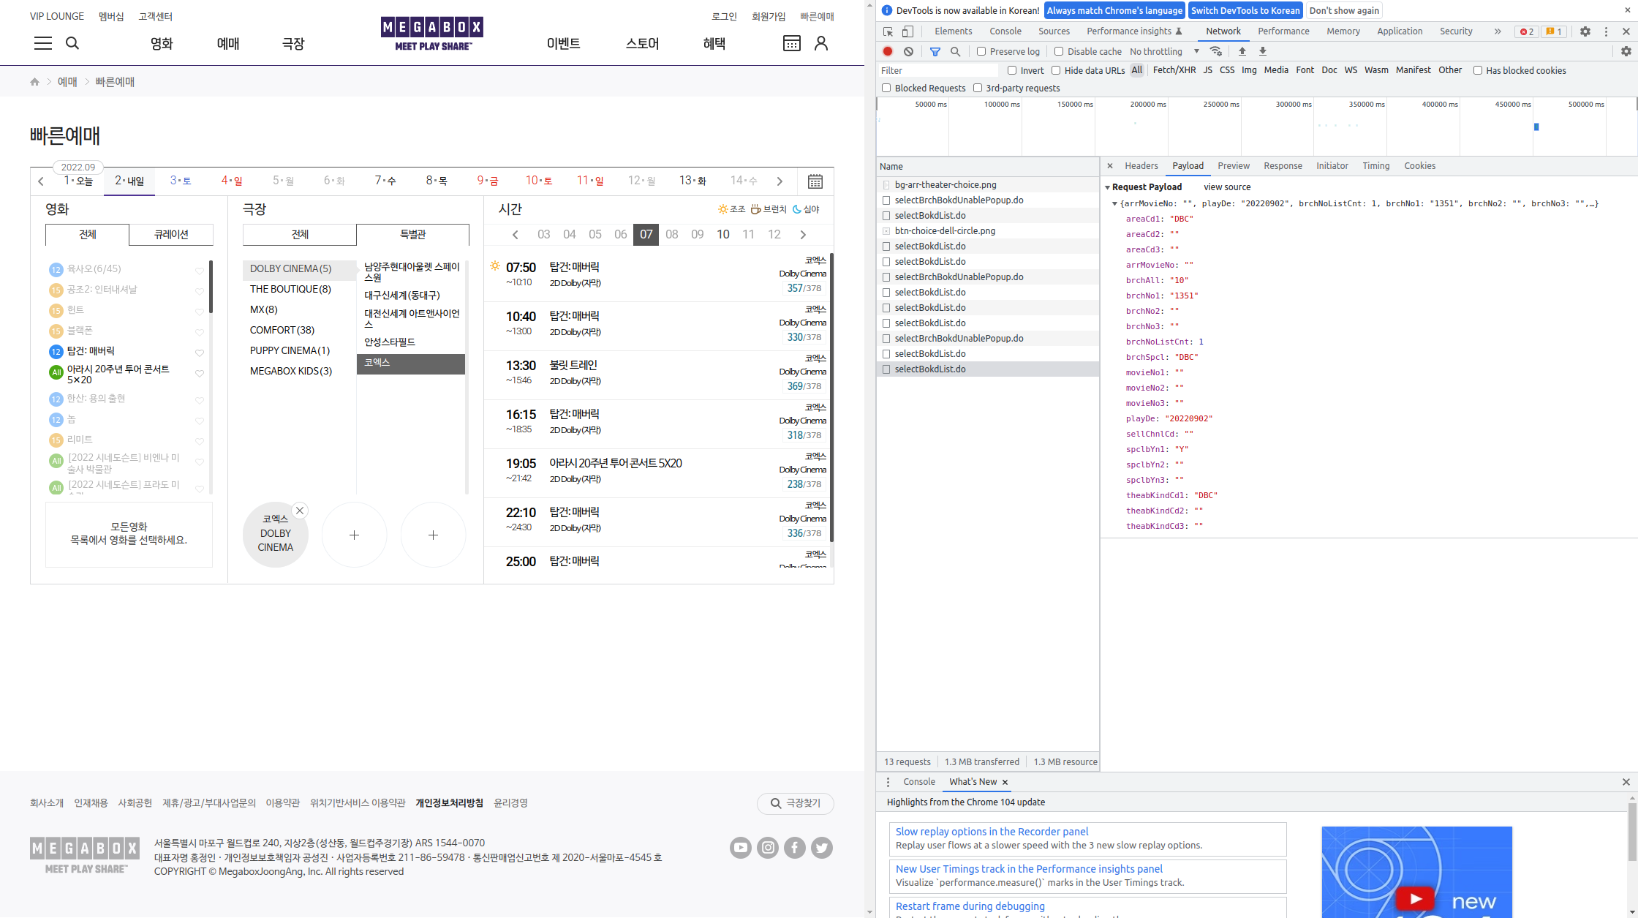This screenshot has height=918, width=1638.
Task: Click the inspect element picker icon
Action: tap(888, 31)
